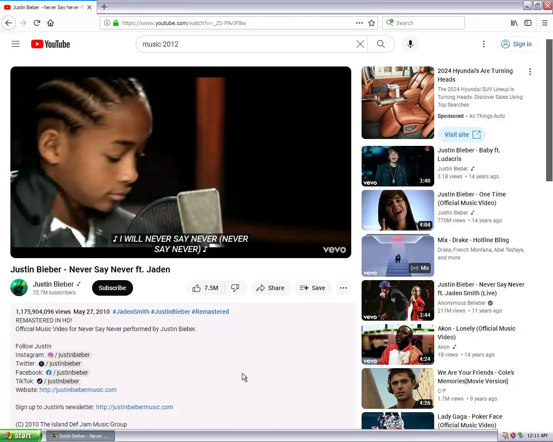
Task: Open Justin's Facebook link
Action: pos(67,373)
